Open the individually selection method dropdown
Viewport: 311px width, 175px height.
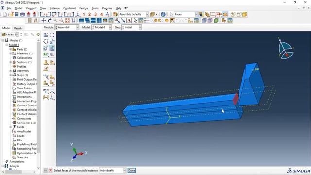pos(113,170)
